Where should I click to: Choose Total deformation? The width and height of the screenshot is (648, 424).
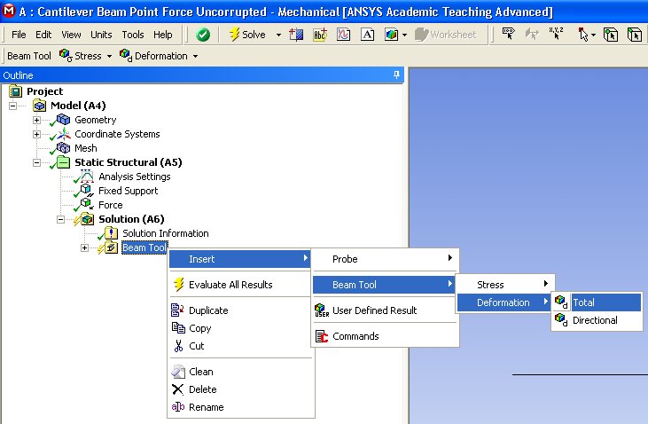[597, 302]
